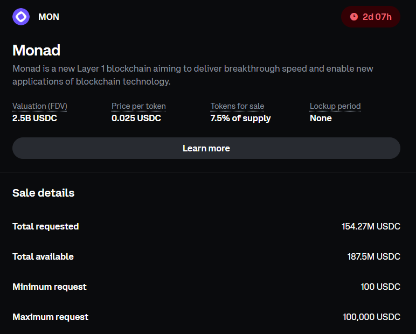Click the Sale details heading
The height and width of the screenshot is (334, 416).
click(x=43, y=193)
